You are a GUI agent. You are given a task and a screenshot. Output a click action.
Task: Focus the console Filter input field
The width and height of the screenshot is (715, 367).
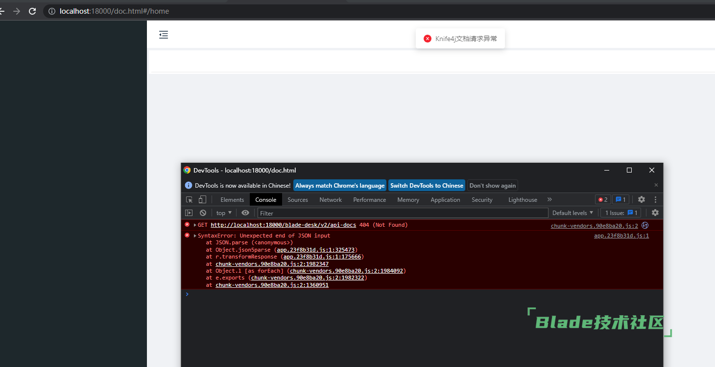pos(403,213)
